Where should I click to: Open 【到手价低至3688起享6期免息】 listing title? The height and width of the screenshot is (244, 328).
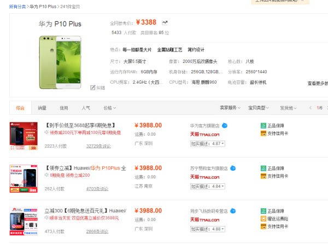[80, 125]
